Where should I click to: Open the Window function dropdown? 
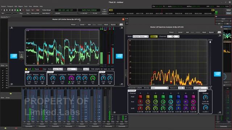click(x=159, y=88)
